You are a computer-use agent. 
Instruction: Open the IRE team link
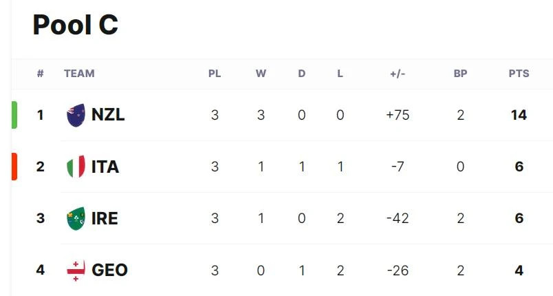pyautogui.click(x=105, y=218)
